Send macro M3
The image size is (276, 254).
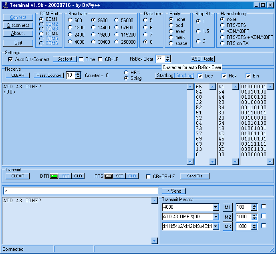228,226
